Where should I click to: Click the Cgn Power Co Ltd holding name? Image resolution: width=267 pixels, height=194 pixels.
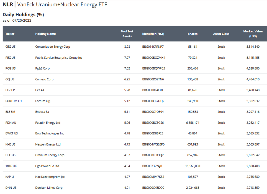(47, 166)
